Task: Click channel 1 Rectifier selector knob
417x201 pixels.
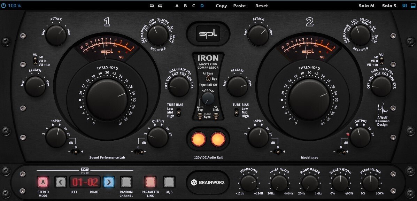Action: 157,36
